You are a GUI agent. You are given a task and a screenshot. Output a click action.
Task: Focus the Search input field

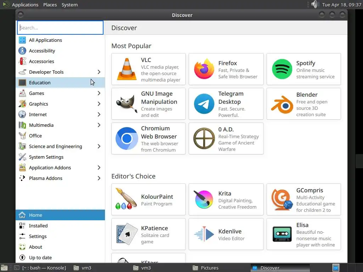(x=60, y=28)
